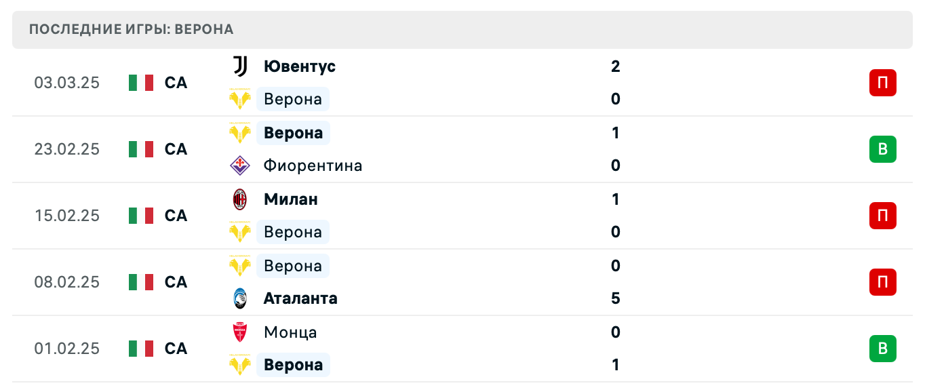
Task: Click the Monza club logo
Action: point(239,332)
